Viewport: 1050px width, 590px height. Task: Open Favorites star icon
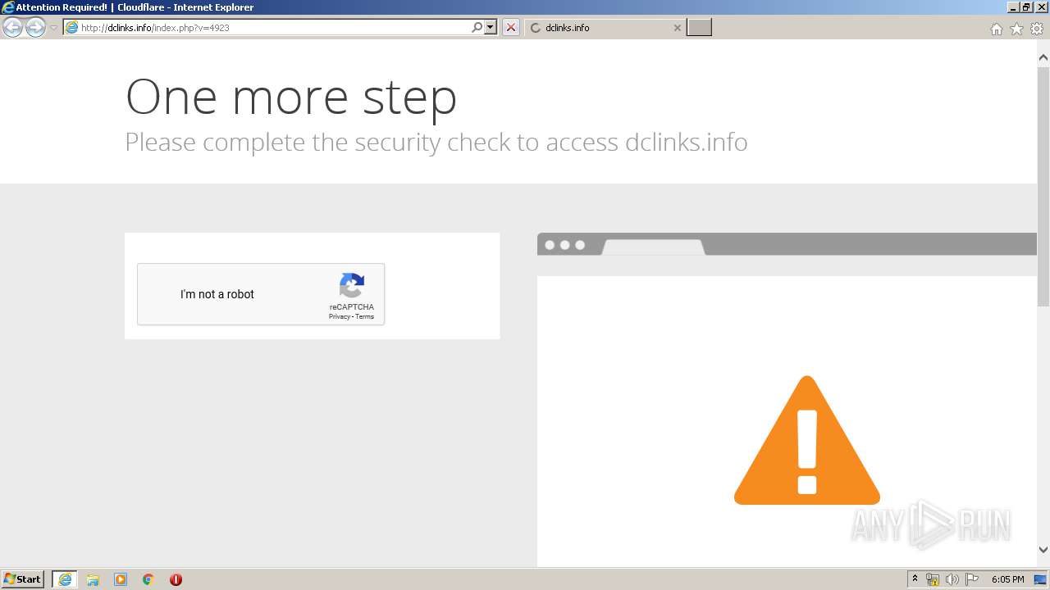tap(1016, 29)
